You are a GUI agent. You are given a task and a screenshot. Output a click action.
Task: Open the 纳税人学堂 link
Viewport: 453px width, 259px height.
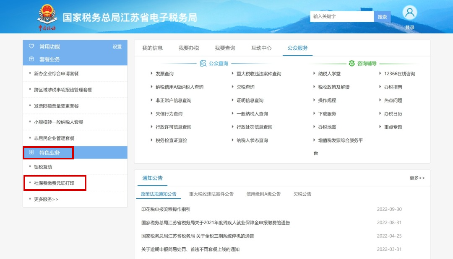point(329,74)
